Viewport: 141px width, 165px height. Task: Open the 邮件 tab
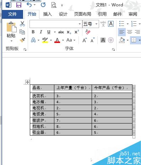pyautogui.click(x=118, y=14)
